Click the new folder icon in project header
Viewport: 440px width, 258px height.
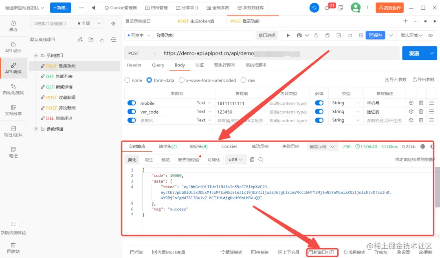point(91,40)
